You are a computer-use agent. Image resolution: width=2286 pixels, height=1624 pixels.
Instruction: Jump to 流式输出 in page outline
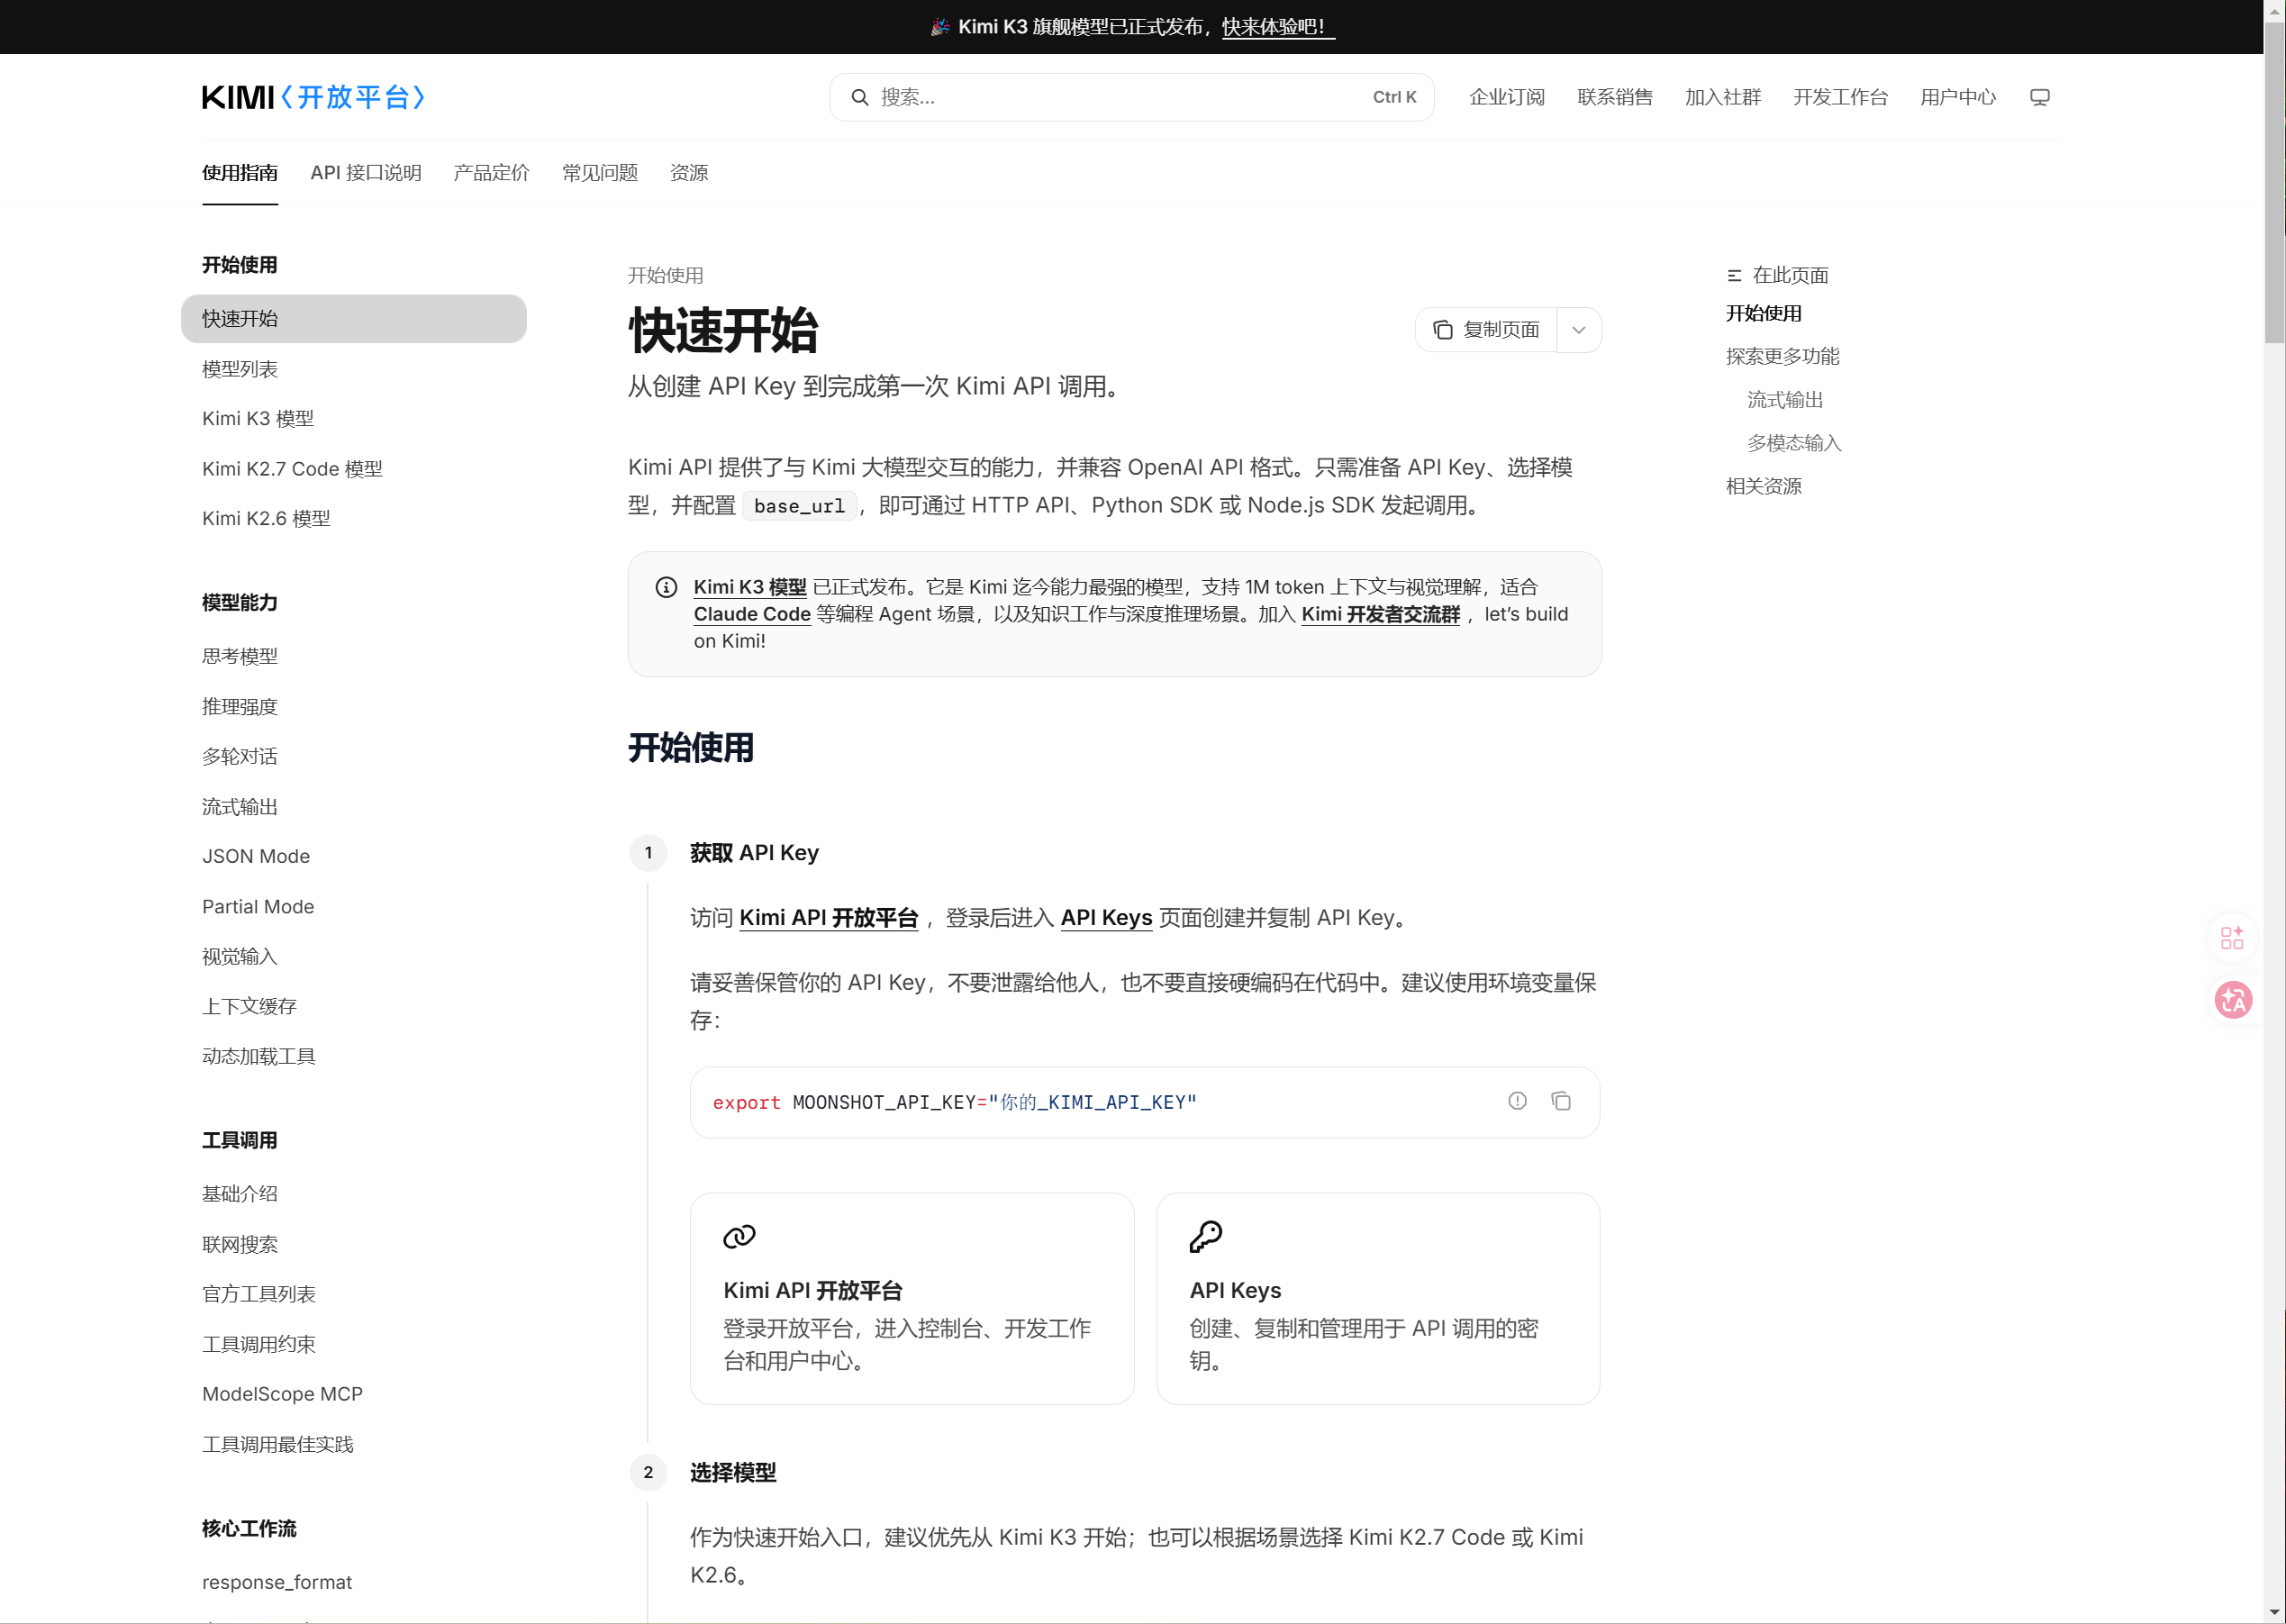pos(1785,400)
